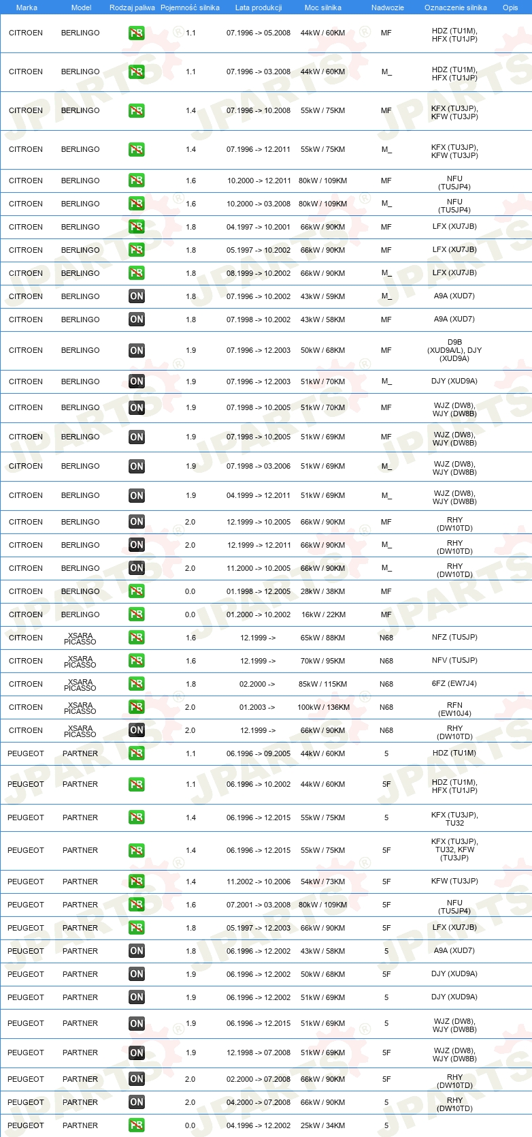This screenshot has width=532, height=1137.
Task: Click the '65kW / 88KM' power cell
Action: [x=322, y=638]
